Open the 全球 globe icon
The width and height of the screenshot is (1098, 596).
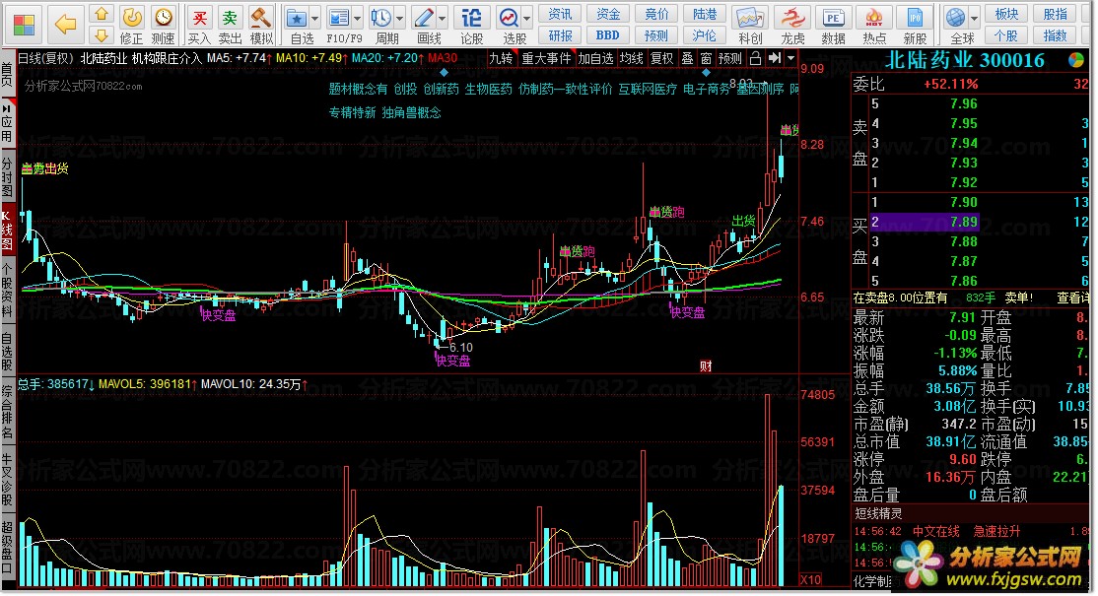point(954,18)
